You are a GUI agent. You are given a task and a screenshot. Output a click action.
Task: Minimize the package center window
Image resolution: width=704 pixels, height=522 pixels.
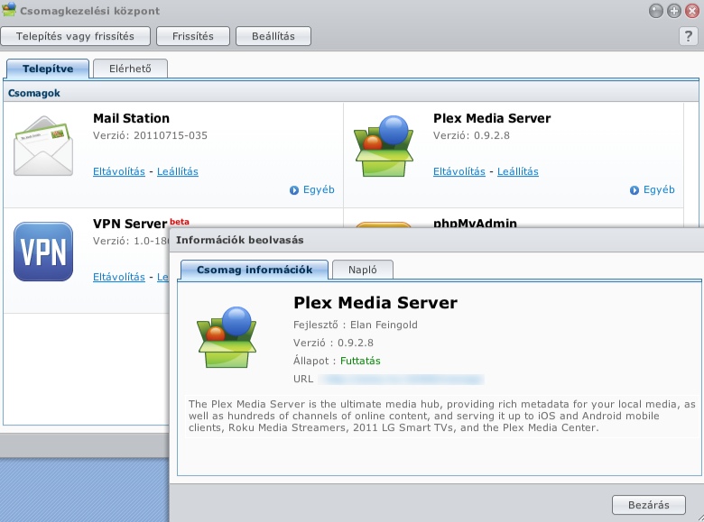click(x=656, y=11)
